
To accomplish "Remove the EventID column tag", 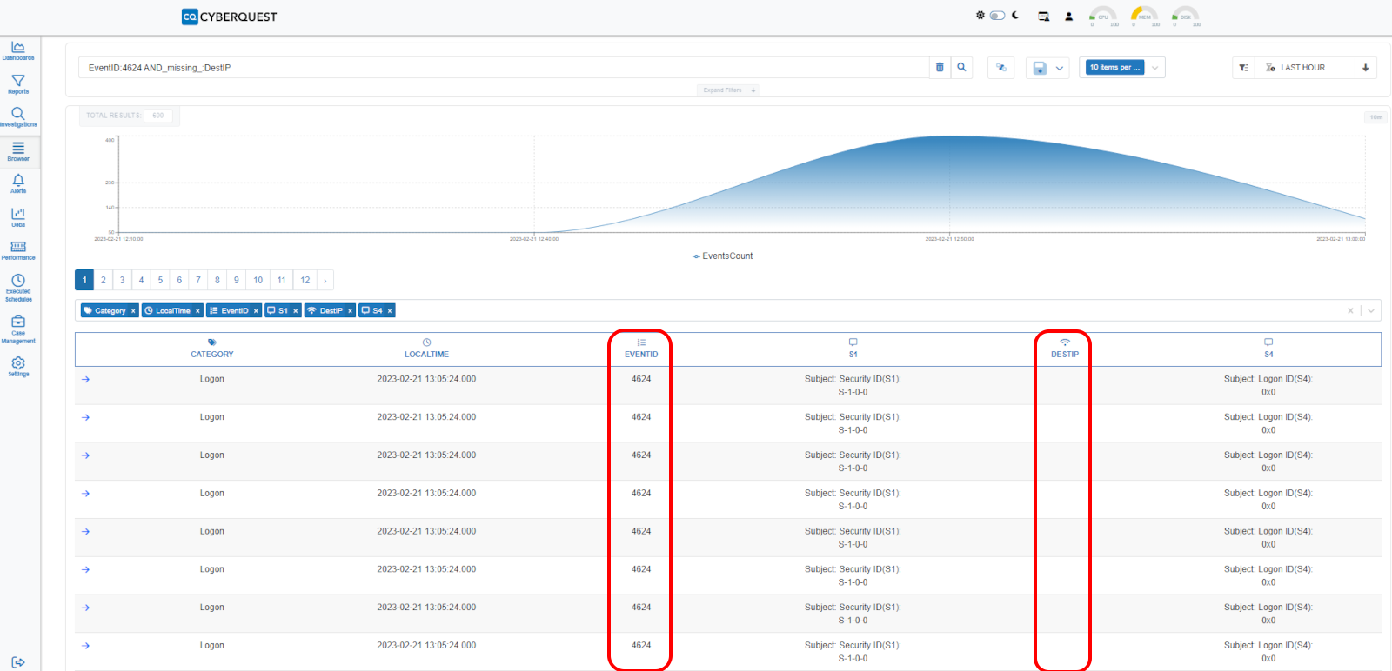I will 256,311.
